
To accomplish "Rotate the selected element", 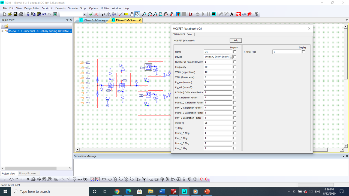I will pos(103,14).
